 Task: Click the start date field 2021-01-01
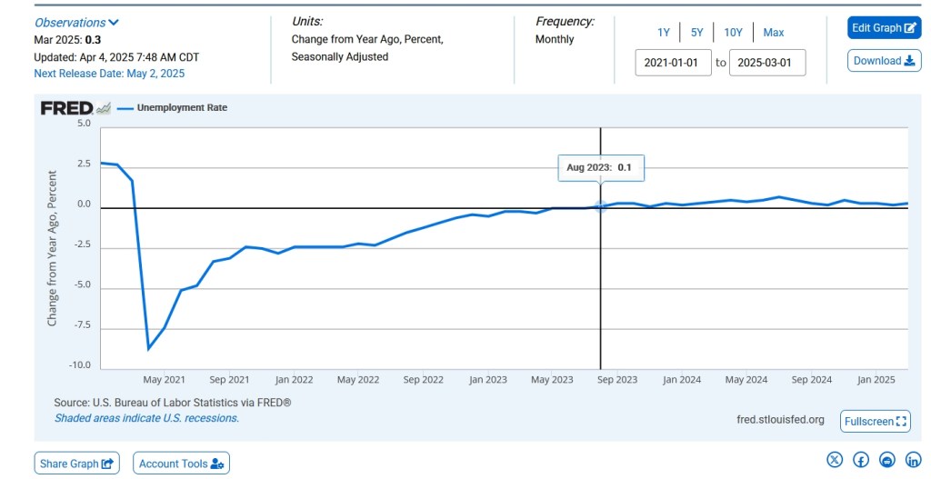673,63
